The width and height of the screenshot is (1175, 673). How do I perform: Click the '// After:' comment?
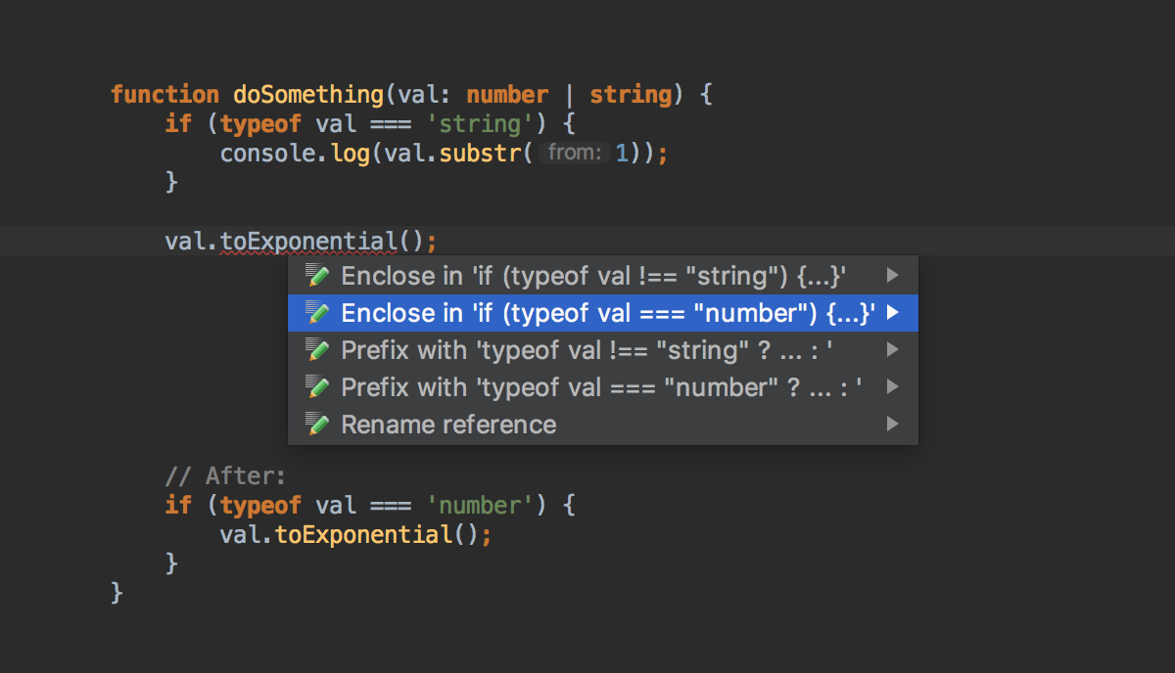click(x=226, y=476)
